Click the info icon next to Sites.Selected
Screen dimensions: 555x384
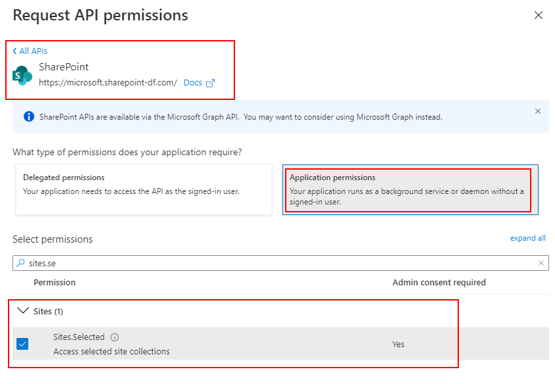click(x=115, y=337)
